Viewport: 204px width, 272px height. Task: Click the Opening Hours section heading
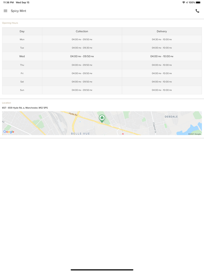[x=10, y=23]
